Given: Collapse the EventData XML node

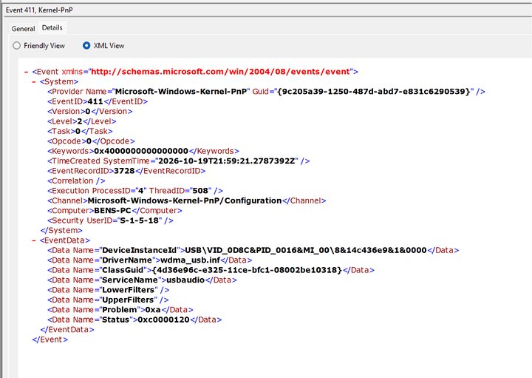Looking at the screenshot, I should pos(33,240).
